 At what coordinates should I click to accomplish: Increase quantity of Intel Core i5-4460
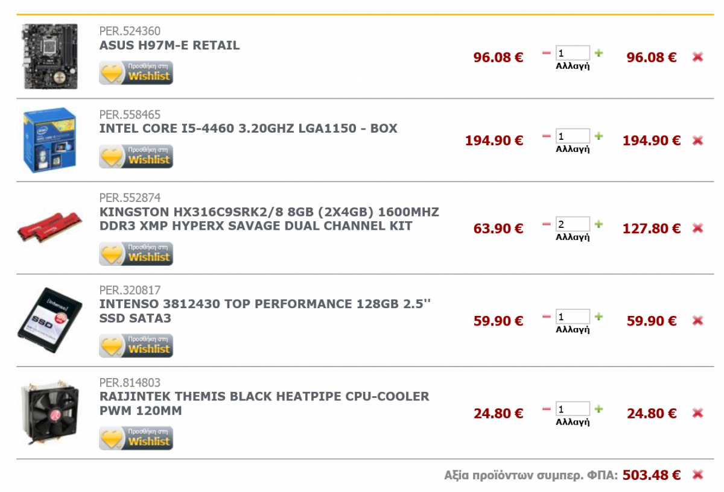[x=599, y=136]
